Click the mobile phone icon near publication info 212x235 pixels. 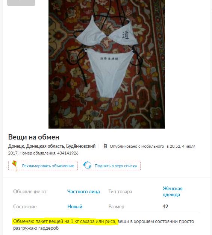coord(105,146)
